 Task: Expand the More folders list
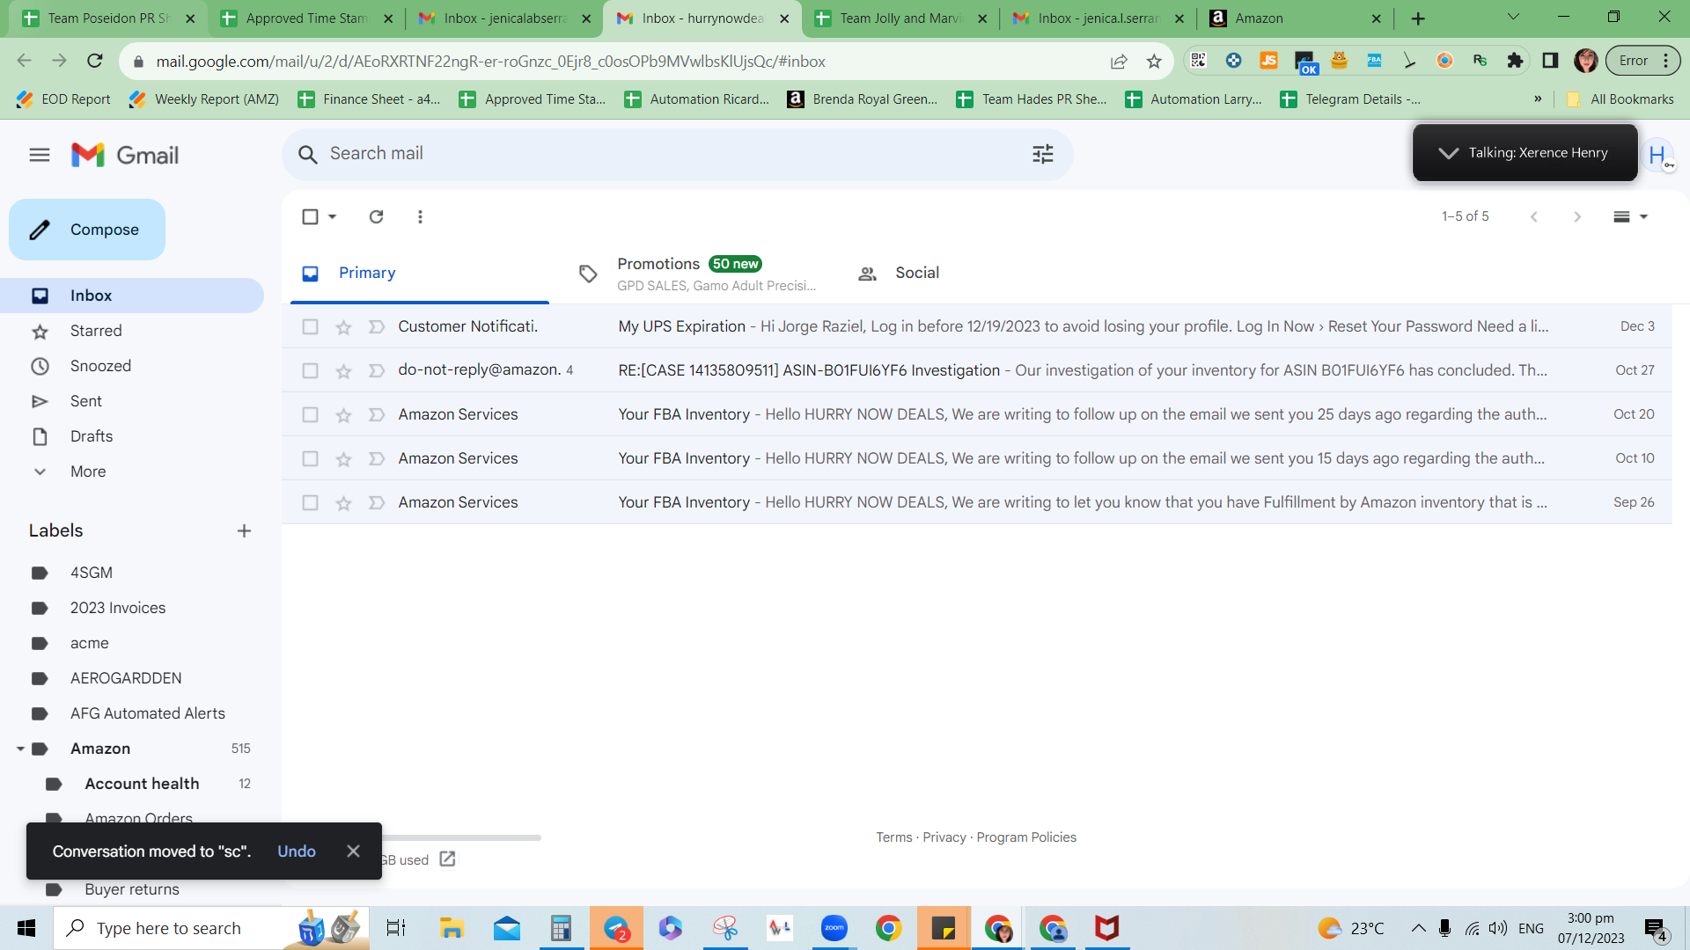[x=132, y=471]
